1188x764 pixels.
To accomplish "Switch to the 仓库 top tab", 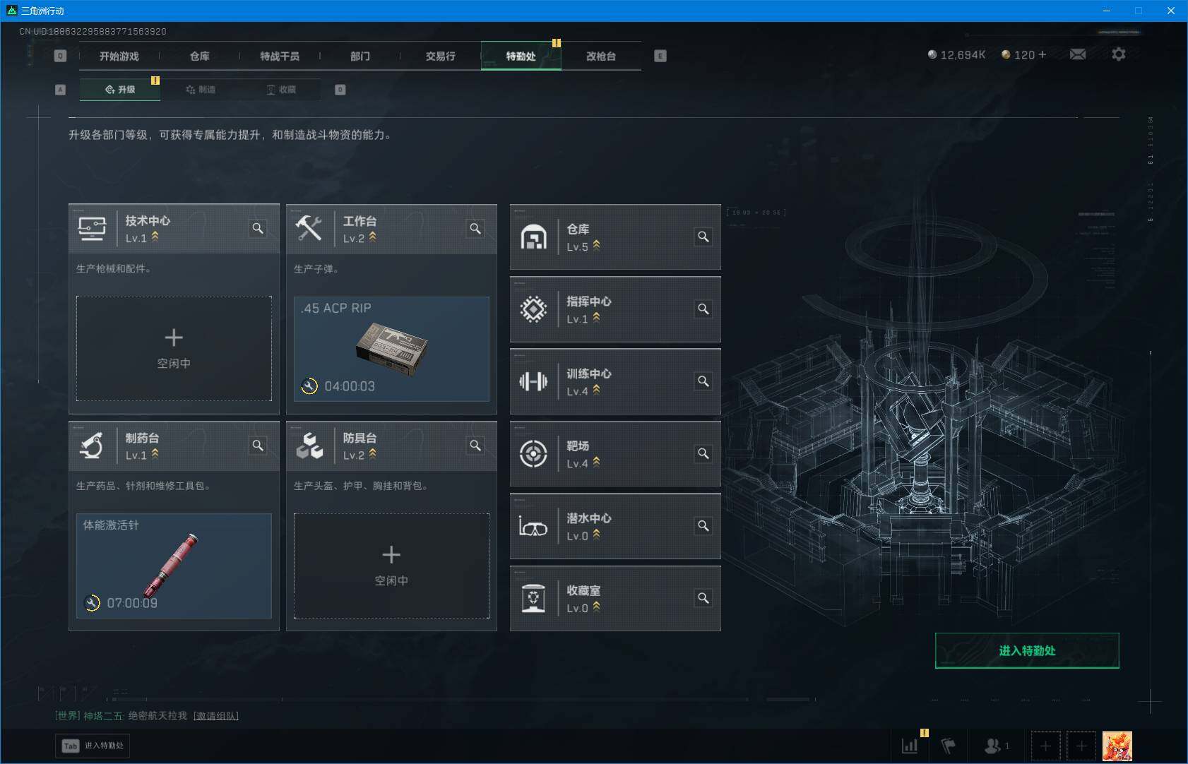I will (x=200, y=56).
